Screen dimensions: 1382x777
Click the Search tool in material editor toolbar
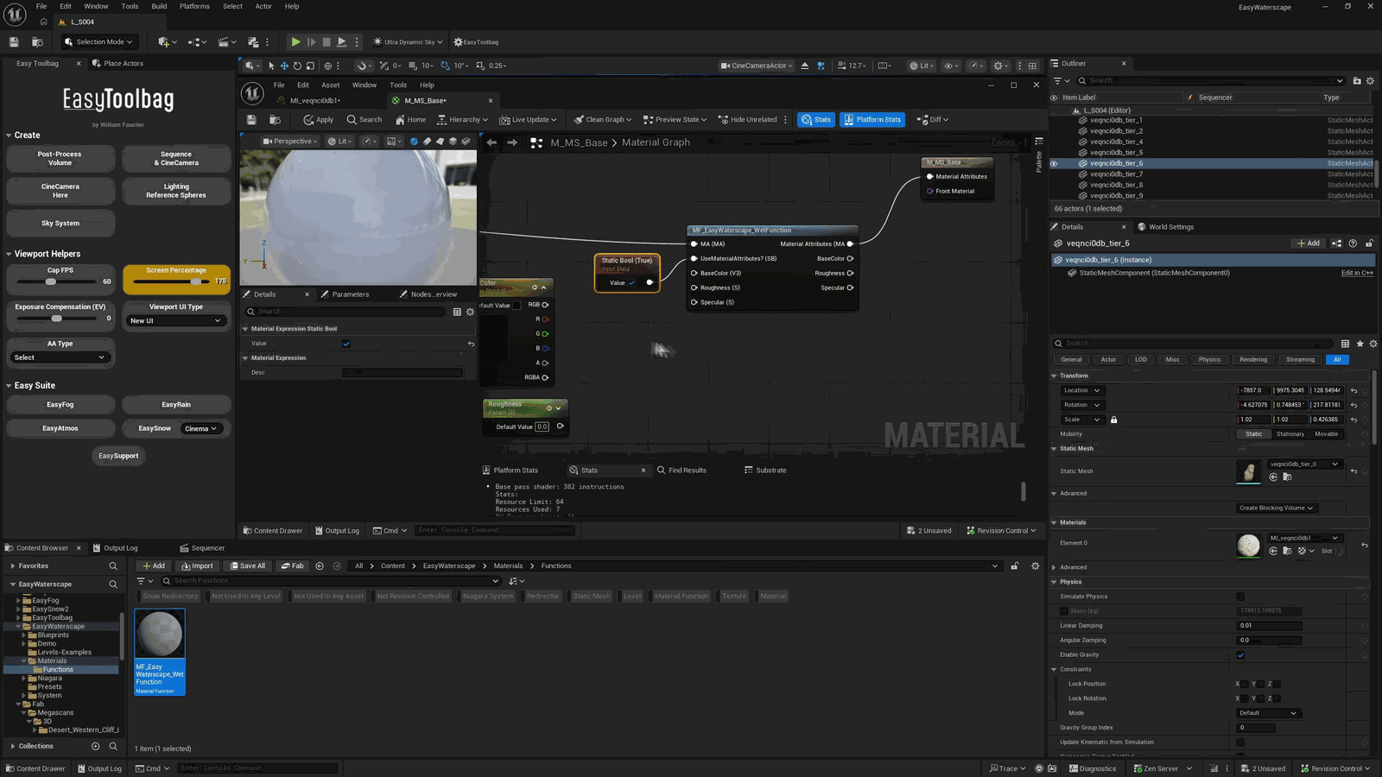(365, 120)
